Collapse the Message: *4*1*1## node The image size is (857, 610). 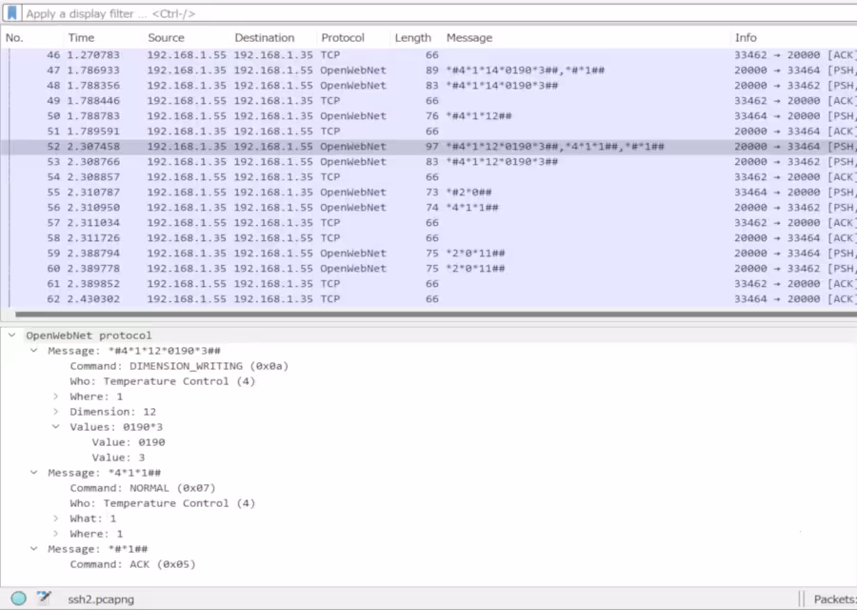tap(33, 472)
